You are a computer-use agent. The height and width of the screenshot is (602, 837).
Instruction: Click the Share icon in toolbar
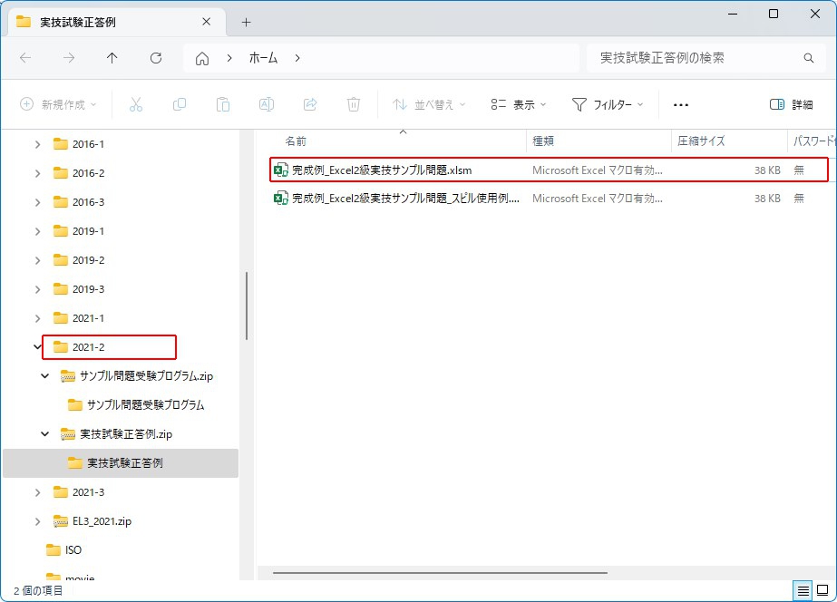point(310,104)
